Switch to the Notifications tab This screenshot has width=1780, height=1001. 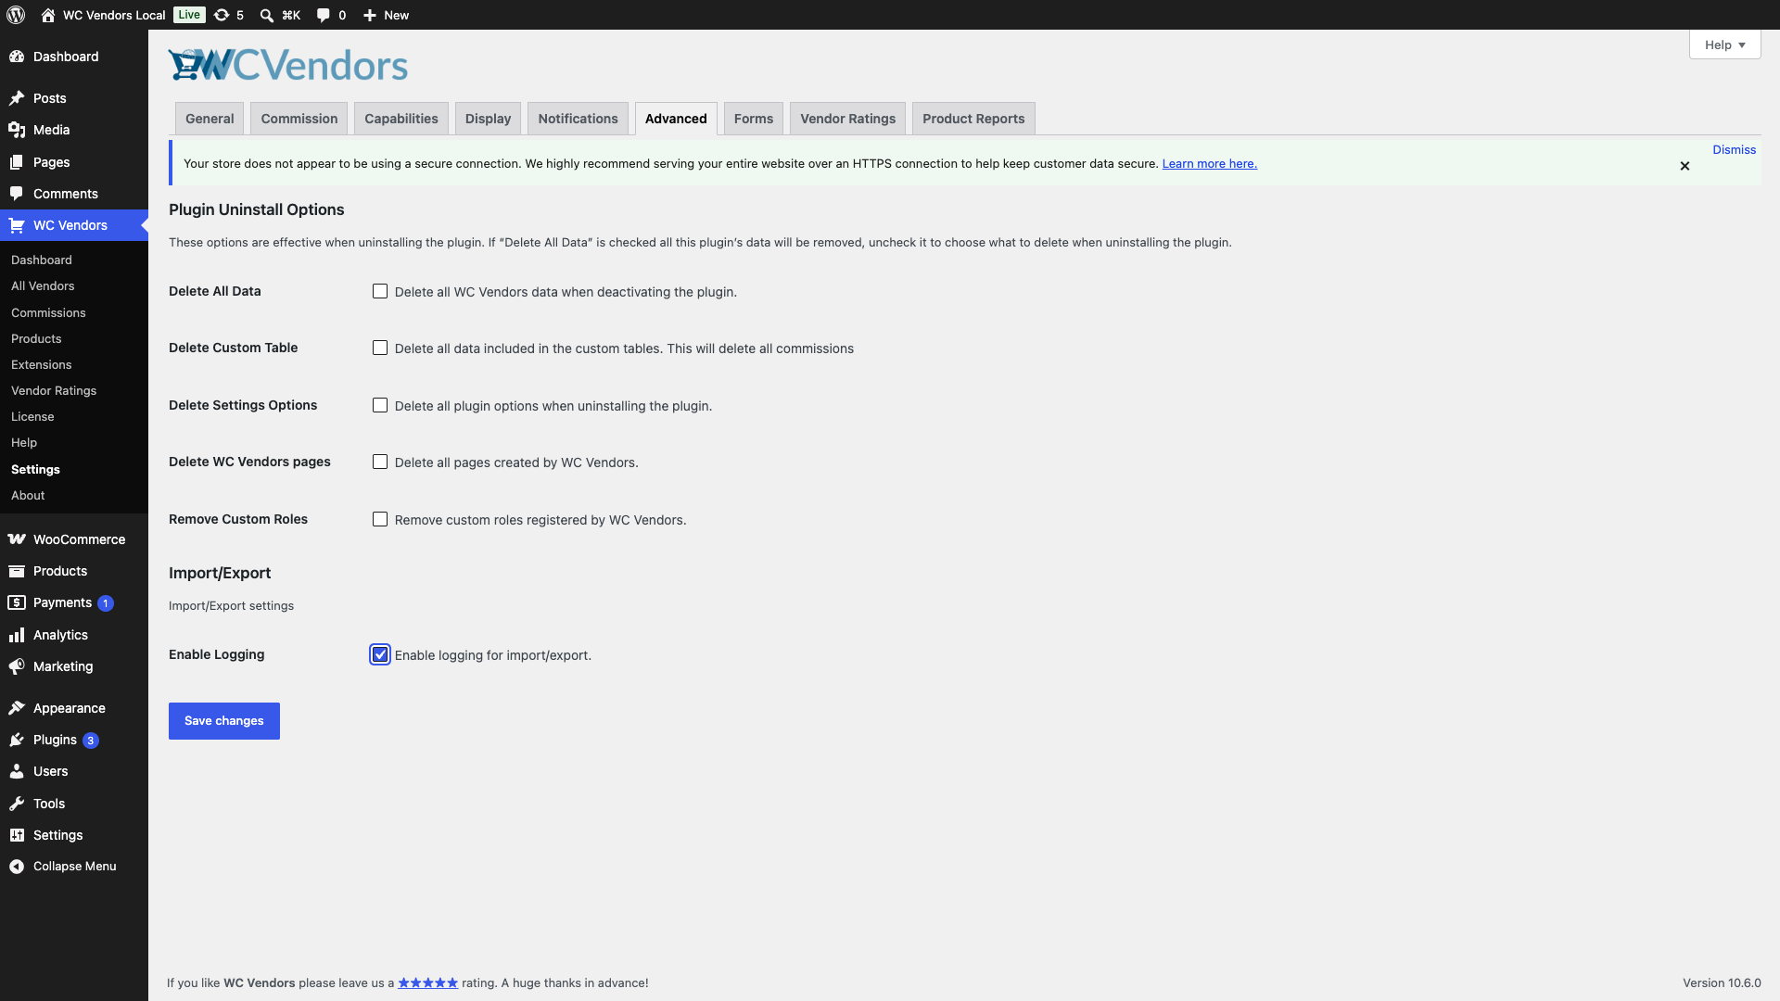578,119
